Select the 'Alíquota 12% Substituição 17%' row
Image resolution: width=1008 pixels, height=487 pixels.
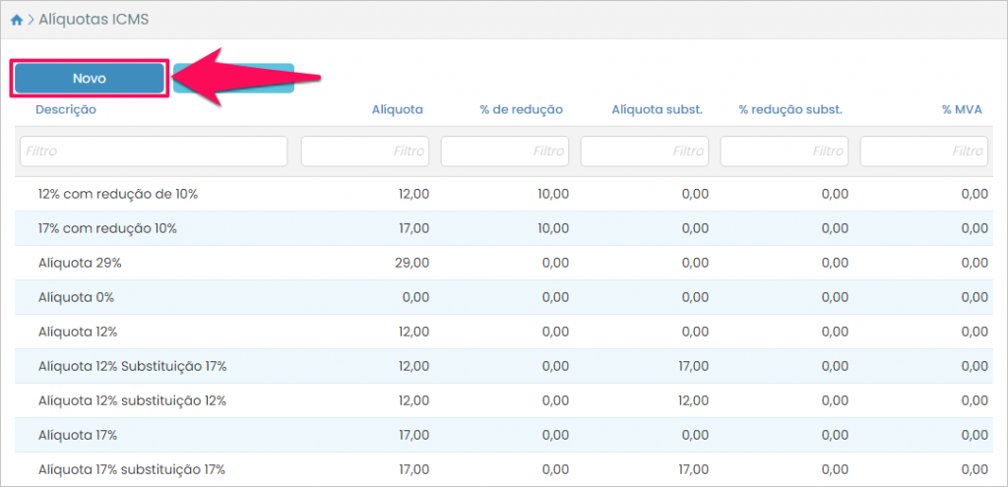coord(133,367)
